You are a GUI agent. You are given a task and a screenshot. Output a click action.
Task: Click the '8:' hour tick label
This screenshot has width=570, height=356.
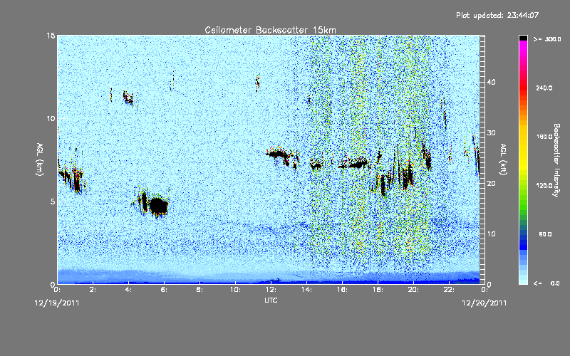[x=200, y=290]
